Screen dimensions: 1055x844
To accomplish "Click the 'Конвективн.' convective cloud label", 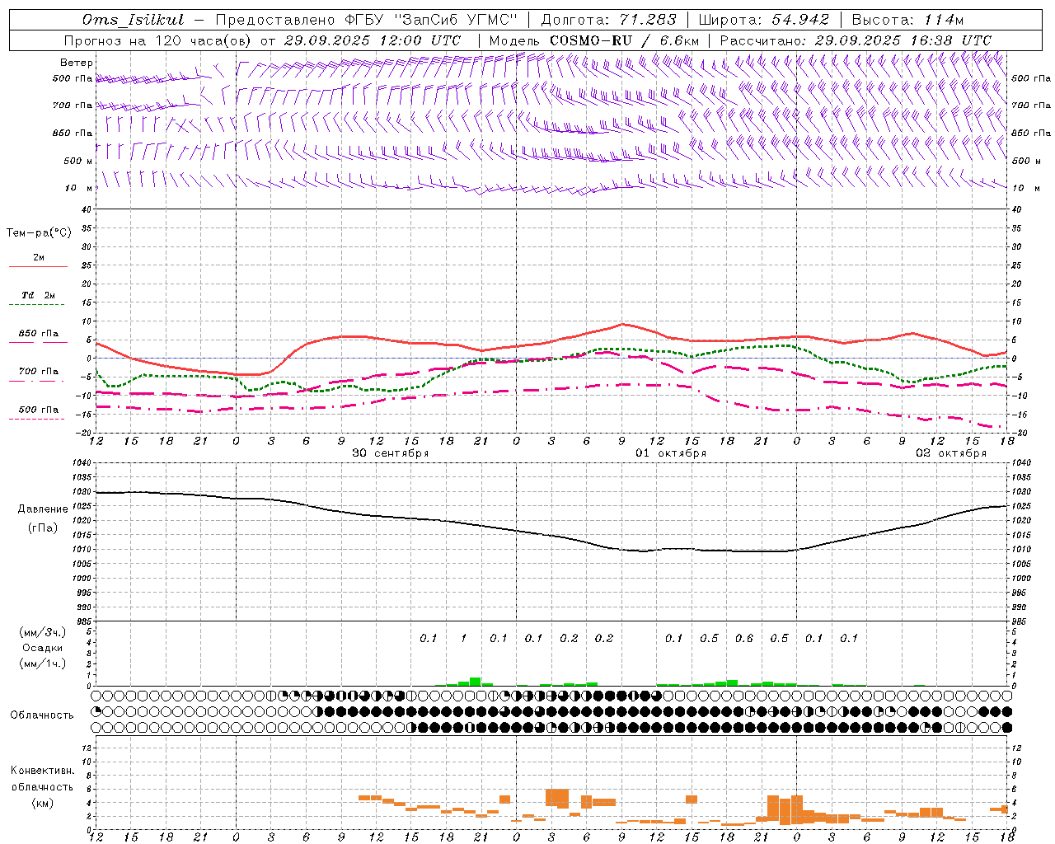I will pos(43,771).
